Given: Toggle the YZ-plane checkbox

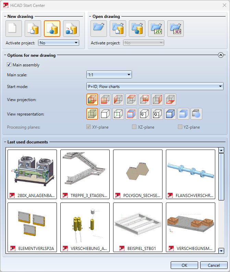Looking at the screenshot, I should click(x=180, y=127).
